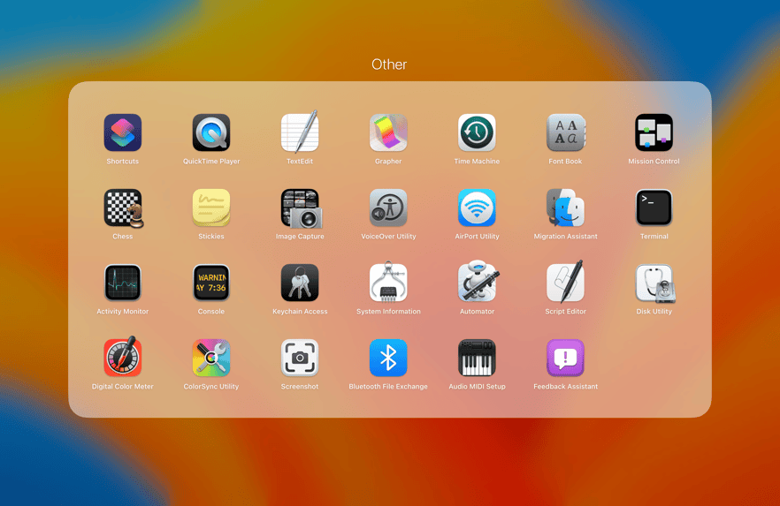Click the Font Book icon
The height and width of the screenshot is (506, 780).
pos(565,132)
